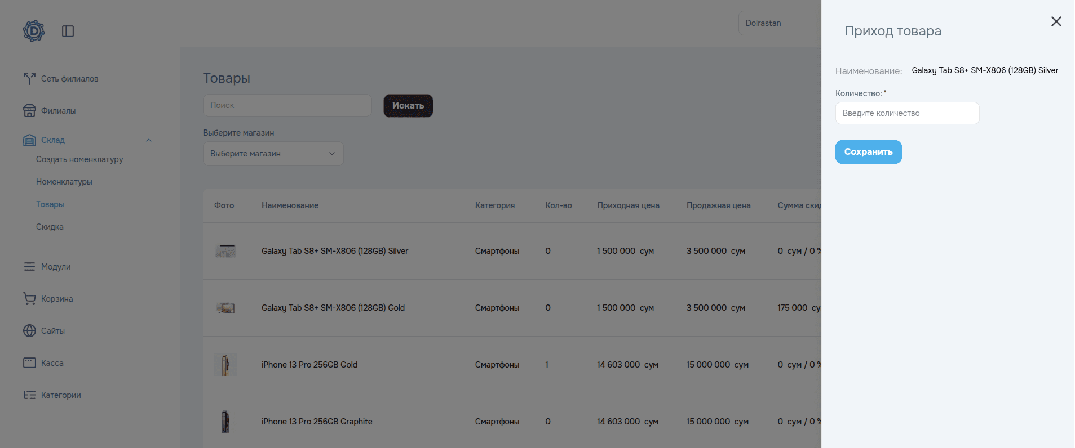
Task: Toggle the sidebar collapse icon
Action: click(x=68, y=32)
